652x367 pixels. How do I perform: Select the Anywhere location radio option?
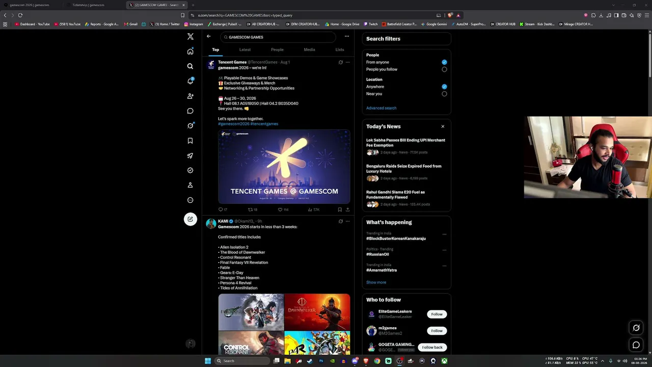click(x=444, y=87)
